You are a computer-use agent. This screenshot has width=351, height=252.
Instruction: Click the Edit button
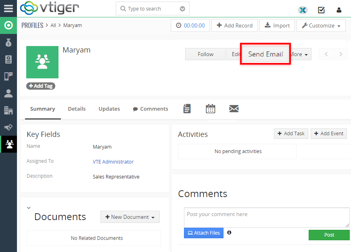tap(234, 54)
